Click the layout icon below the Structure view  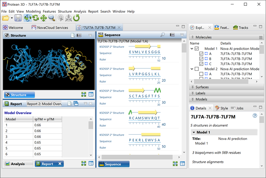(91, 94)
